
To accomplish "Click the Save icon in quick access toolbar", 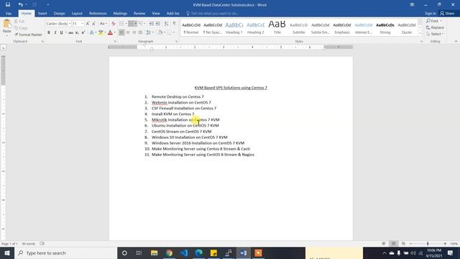I will click(x=8, y=5).
